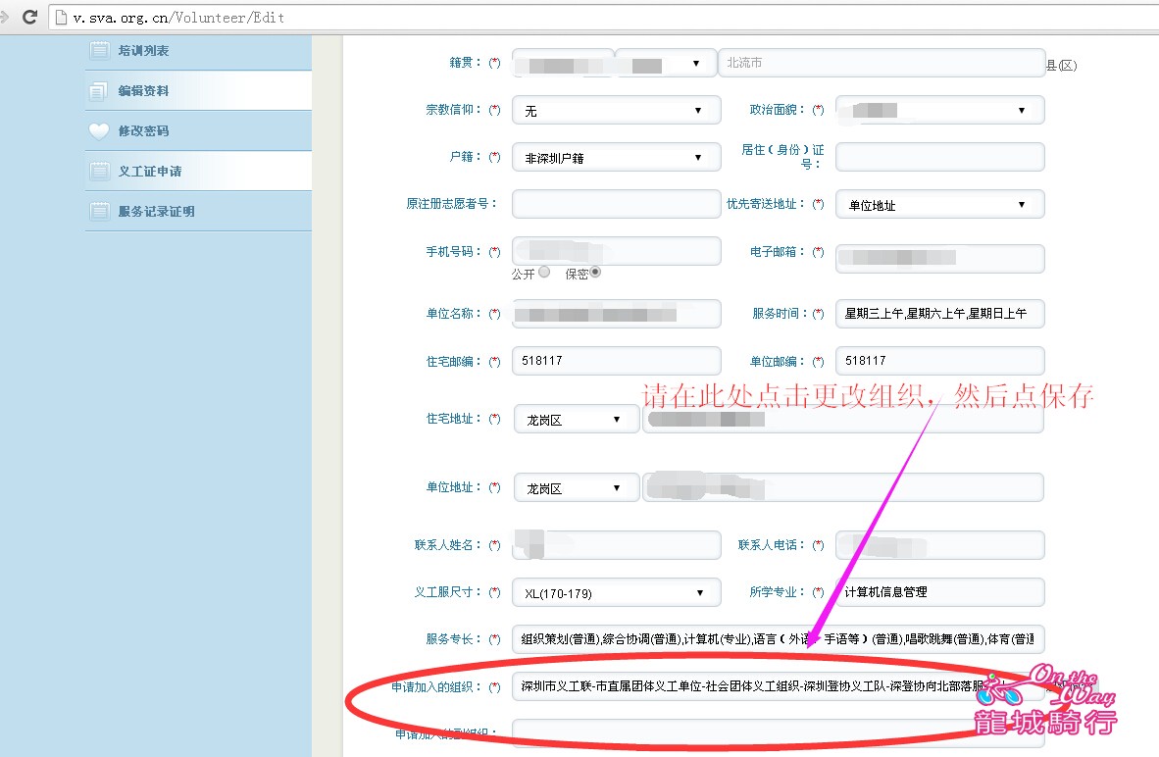The height and width of the screenshot is (757, 1159).
Task: Open the 修改密码 menu item
Action: click(x=143, y=131)
